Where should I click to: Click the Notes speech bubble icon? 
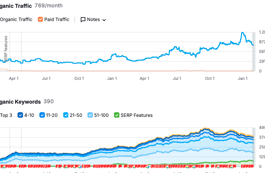[x=83, y=19]
